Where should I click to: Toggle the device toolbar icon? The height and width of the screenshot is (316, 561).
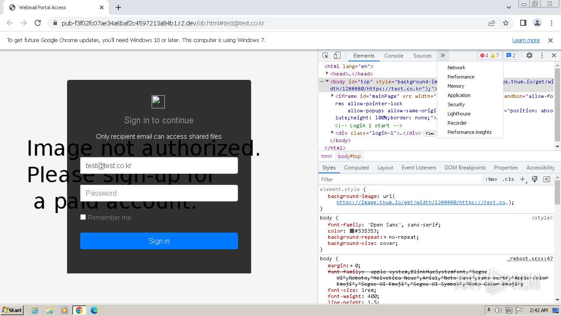tap(337, 55)
